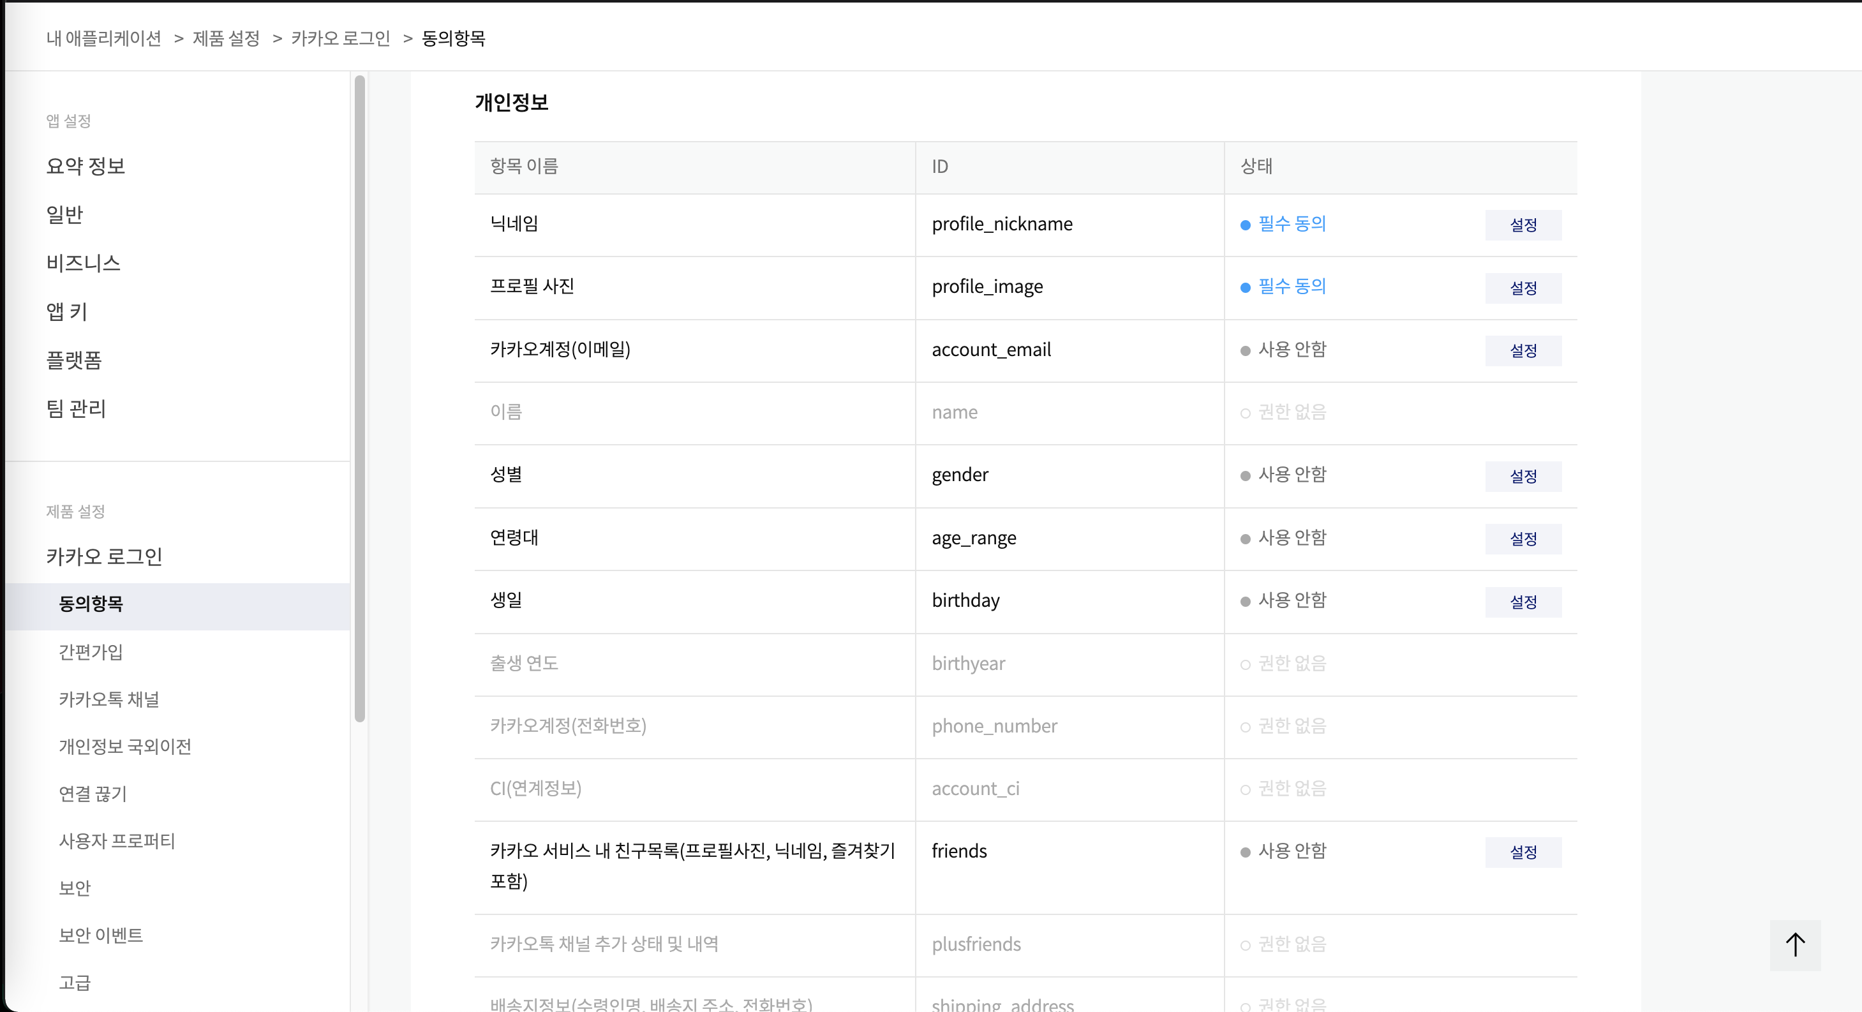The height and width of the screenshot is (1012, 1862).
Task: Click 설정 button for birthday row
Action: pos(1523,602)
